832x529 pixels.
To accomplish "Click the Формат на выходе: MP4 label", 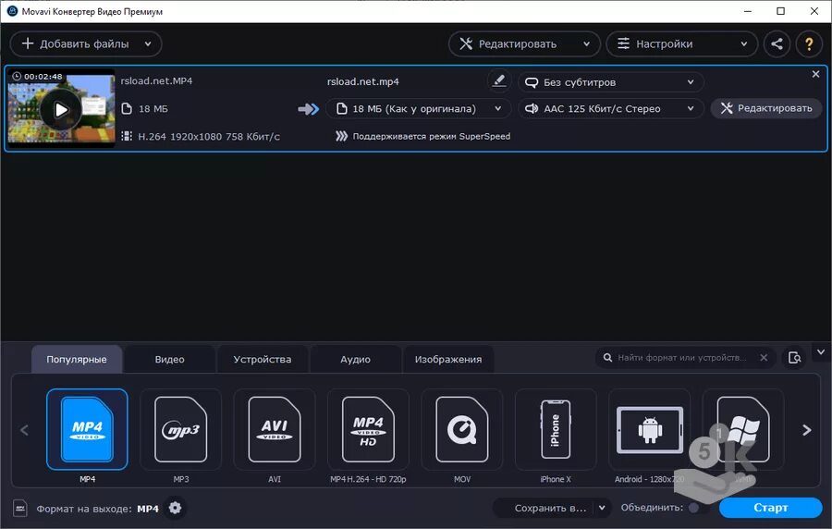I will pyautogui.click(x=97, y=509).
